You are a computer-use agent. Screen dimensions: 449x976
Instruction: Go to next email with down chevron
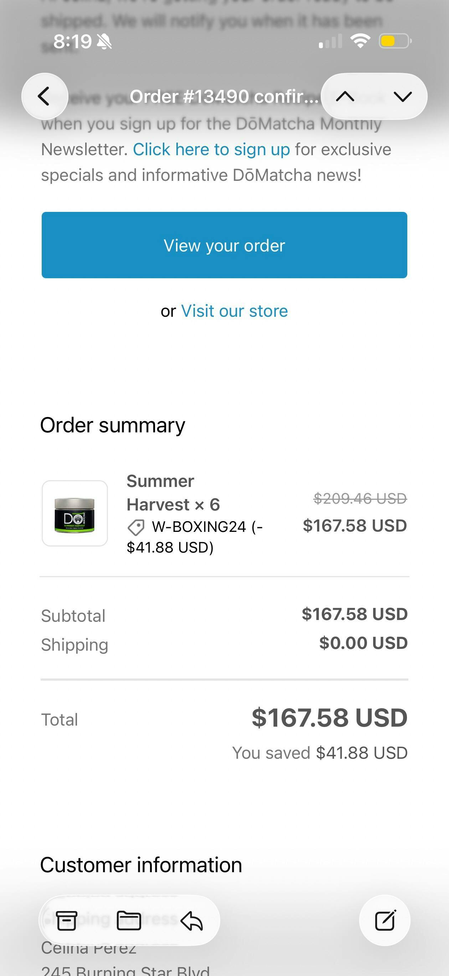point(402,97)
